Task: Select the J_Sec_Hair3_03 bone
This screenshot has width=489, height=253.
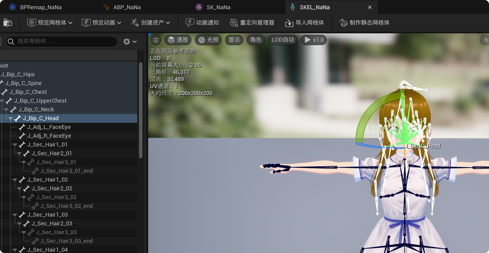Action: (56, 232)
